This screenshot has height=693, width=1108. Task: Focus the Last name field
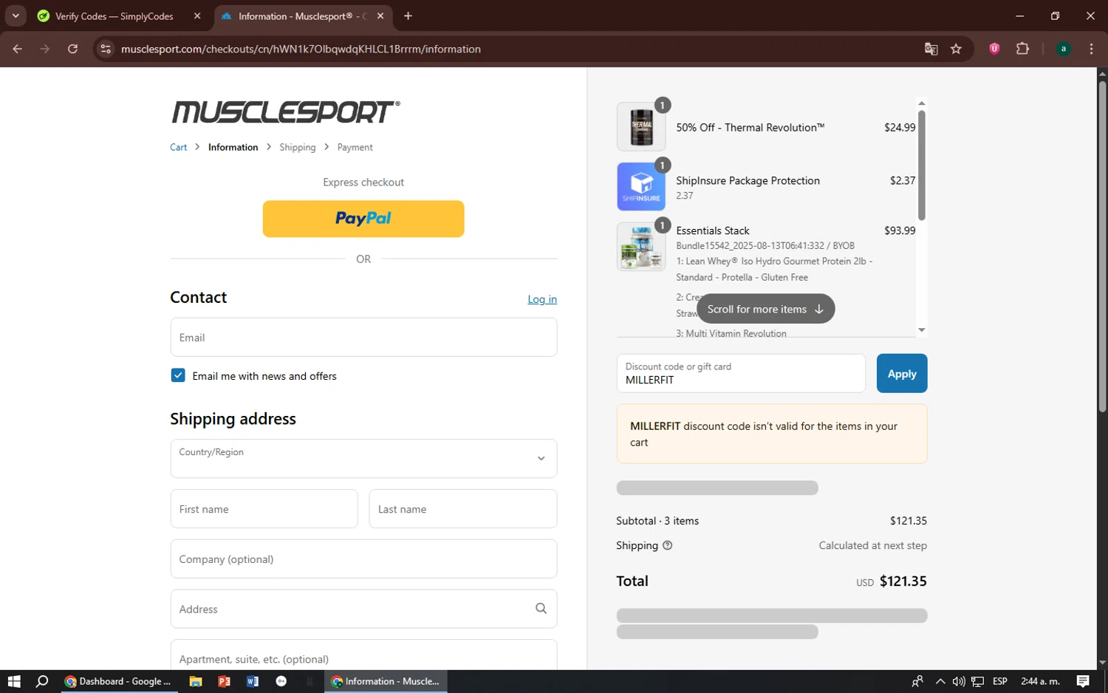point(462,508)
